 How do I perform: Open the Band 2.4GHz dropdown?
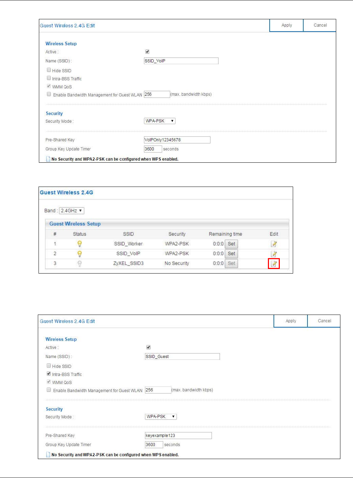click(72, 211)
